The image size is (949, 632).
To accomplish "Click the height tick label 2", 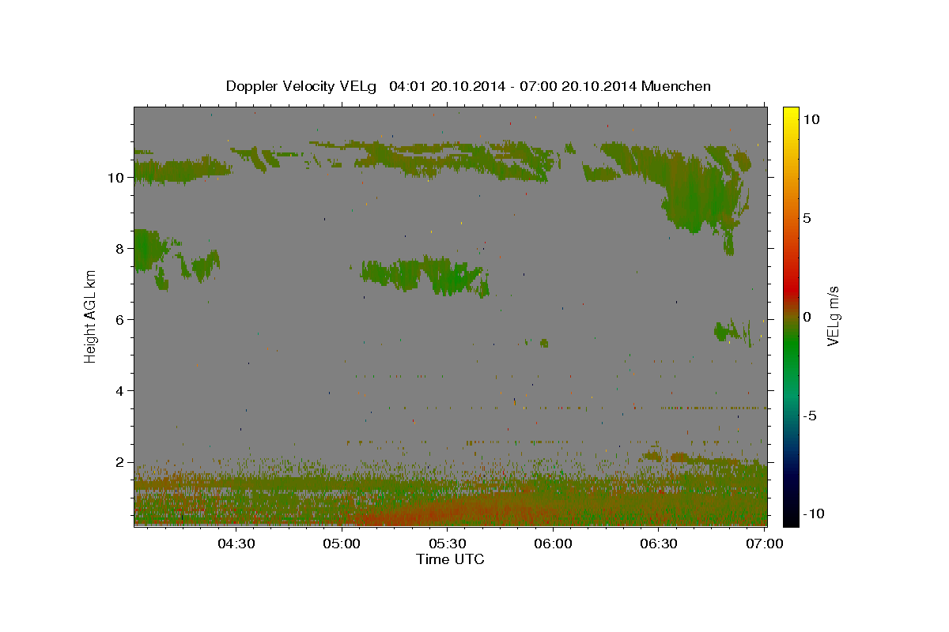I will [122, 462].
